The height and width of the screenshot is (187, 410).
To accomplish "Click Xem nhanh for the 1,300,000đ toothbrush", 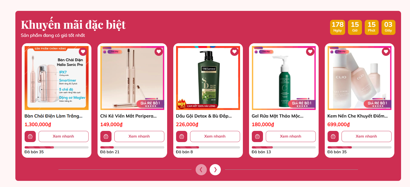I will click(x=63, y=136).
